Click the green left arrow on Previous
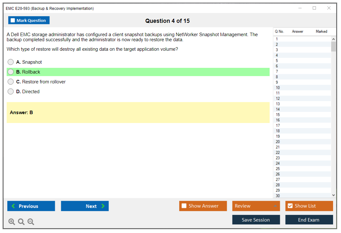This screenshot has height=233, width=341. [x=13, y=206]
